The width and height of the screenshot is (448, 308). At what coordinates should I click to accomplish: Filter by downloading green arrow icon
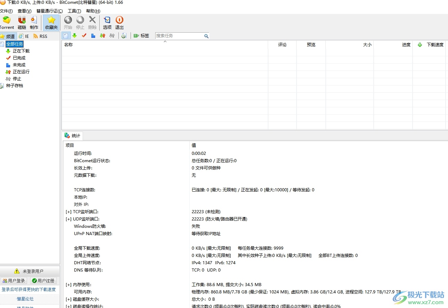coord(74,36)
